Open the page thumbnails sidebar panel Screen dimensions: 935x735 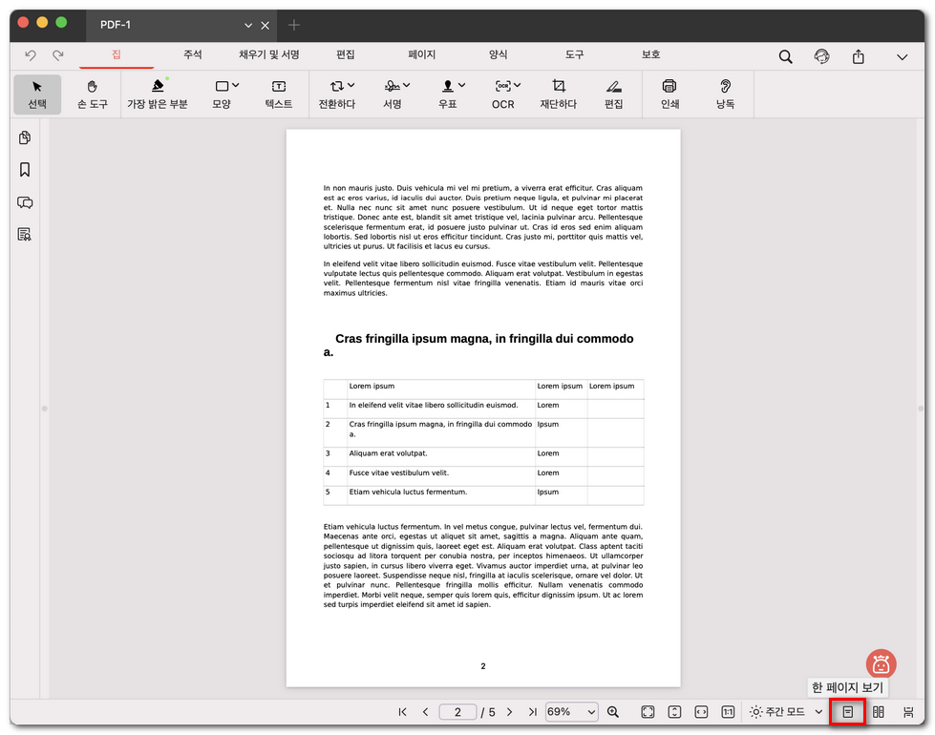25,138
